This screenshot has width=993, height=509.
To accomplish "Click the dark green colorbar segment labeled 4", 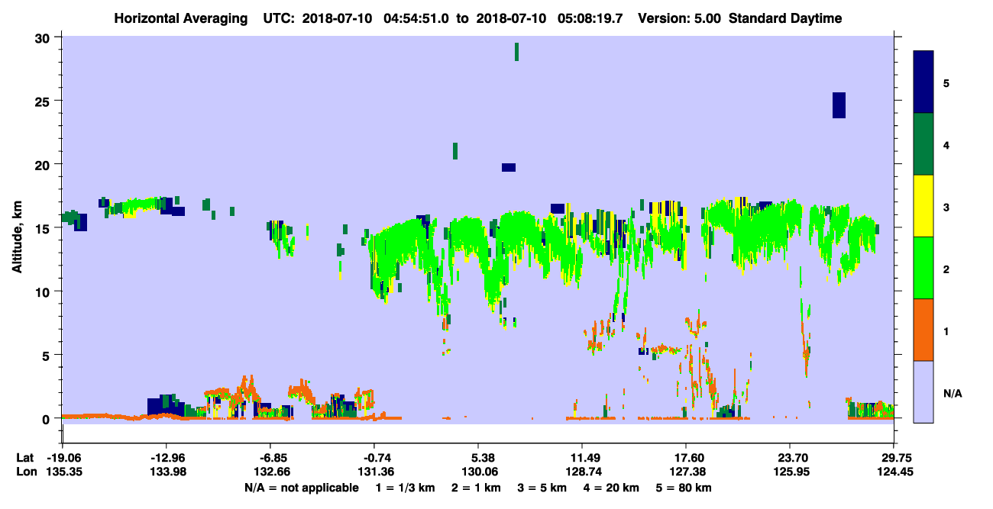I will coord(923,144).
